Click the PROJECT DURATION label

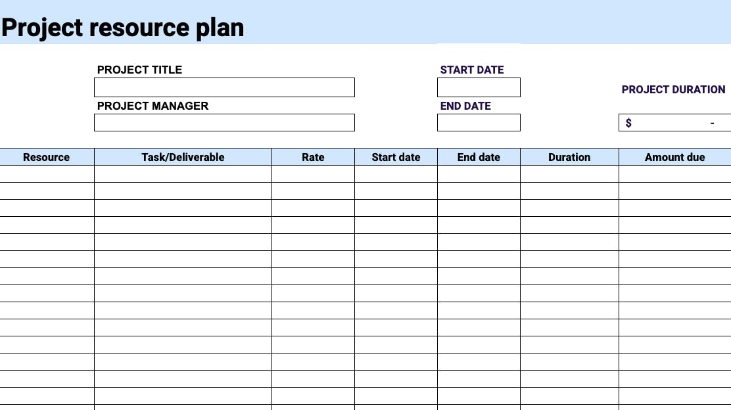[673, 89]
